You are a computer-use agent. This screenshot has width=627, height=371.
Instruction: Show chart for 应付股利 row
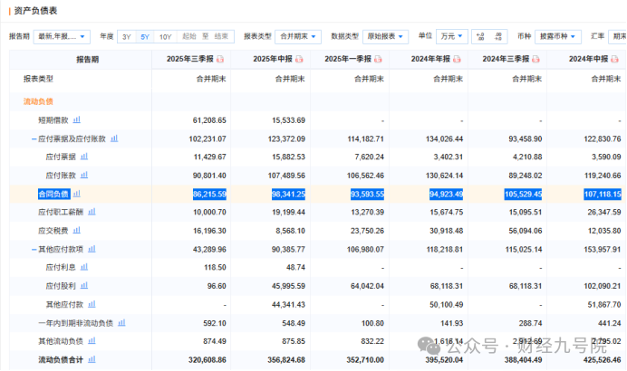point(84,286)
